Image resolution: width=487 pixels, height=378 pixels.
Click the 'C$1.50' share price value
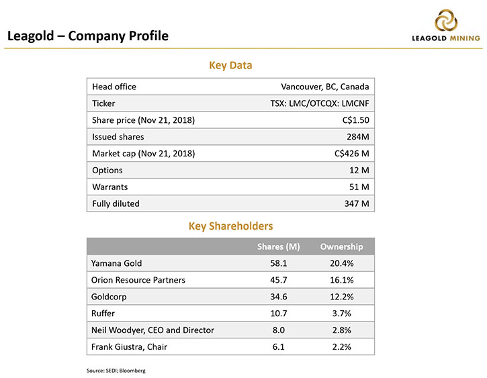355,120
